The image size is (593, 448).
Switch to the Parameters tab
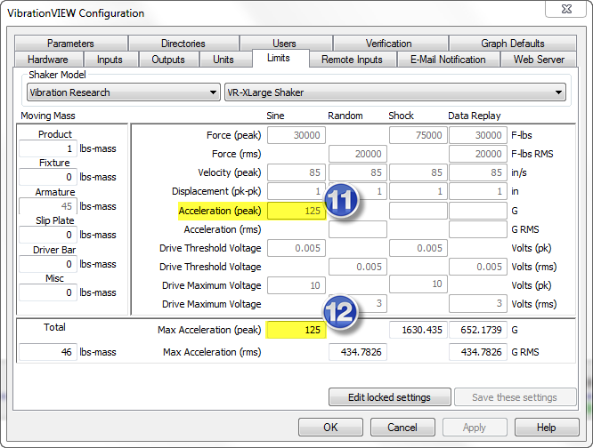click(x=70, y=44)
